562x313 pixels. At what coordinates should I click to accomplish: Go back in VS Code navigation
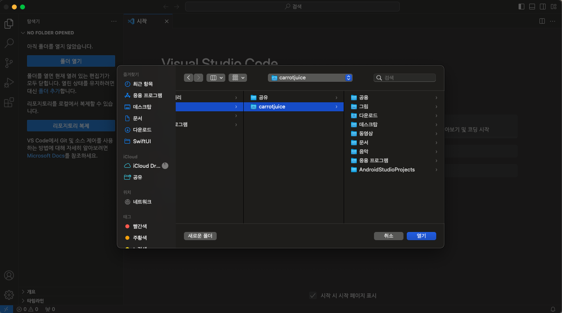tap(165, 7)
